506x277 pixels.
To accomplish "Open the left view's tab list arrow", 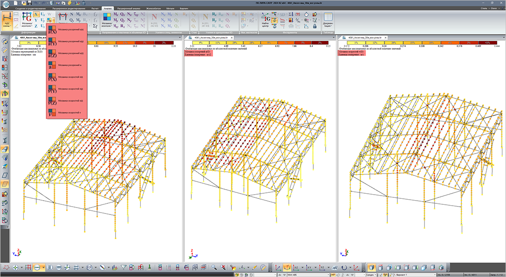I will 180,37.
